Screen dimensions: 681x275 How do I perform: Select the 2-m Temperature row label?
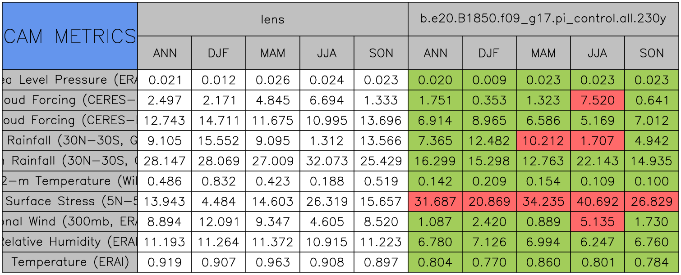point(70,181)
